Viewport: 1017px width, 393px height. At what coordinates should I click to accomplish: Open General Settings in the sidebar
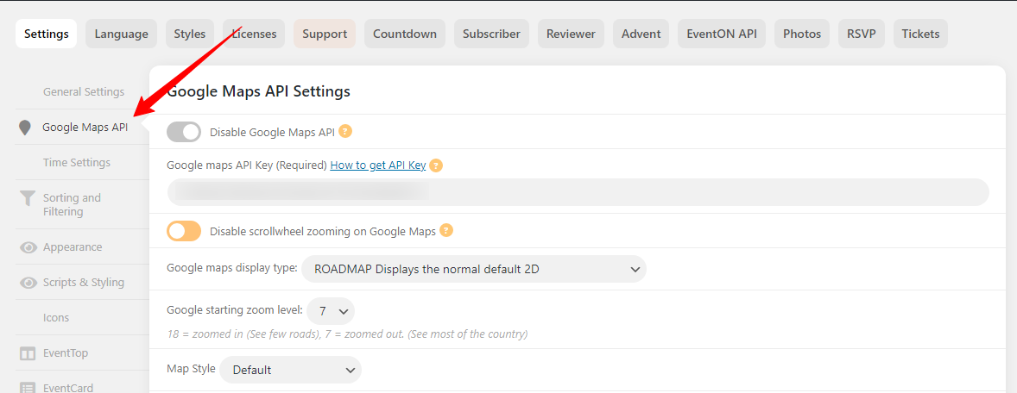82,92
